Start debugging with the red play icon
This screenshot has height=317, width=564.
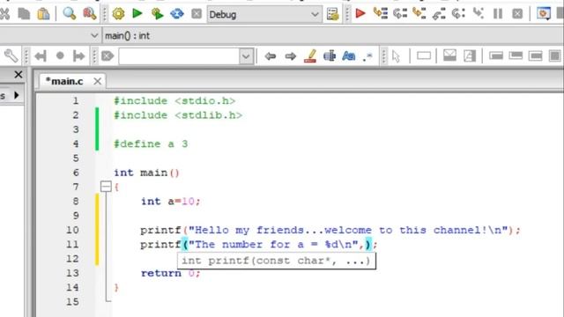point(360,14)
